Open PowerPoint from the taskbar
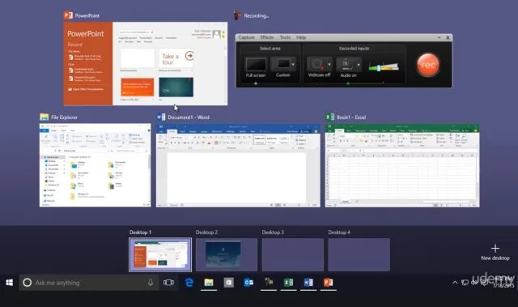 [328, 283]
